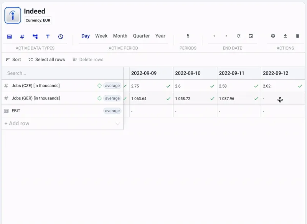Switch active period to Quarter

[x=141, y=36]
